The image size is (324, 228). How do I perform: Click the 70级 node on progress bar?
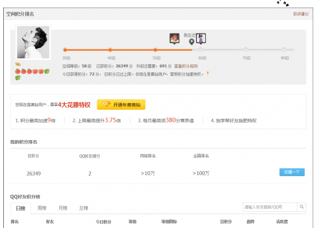[x=246, y=50]
